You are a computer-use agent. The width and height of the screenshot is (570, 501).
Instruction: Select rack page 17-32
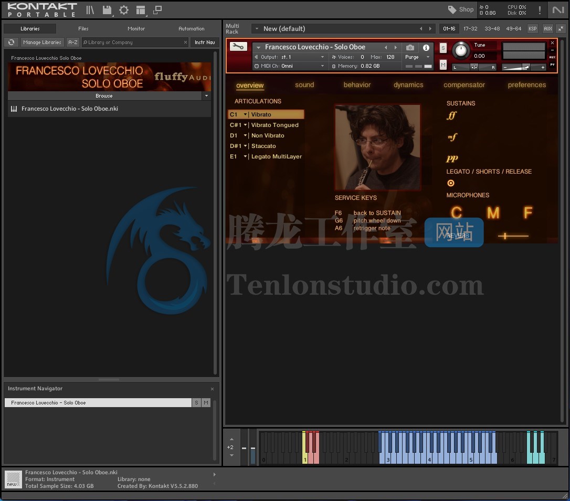click(470, 28)
